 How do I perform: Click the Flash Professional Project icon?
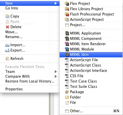pos(67,14)
